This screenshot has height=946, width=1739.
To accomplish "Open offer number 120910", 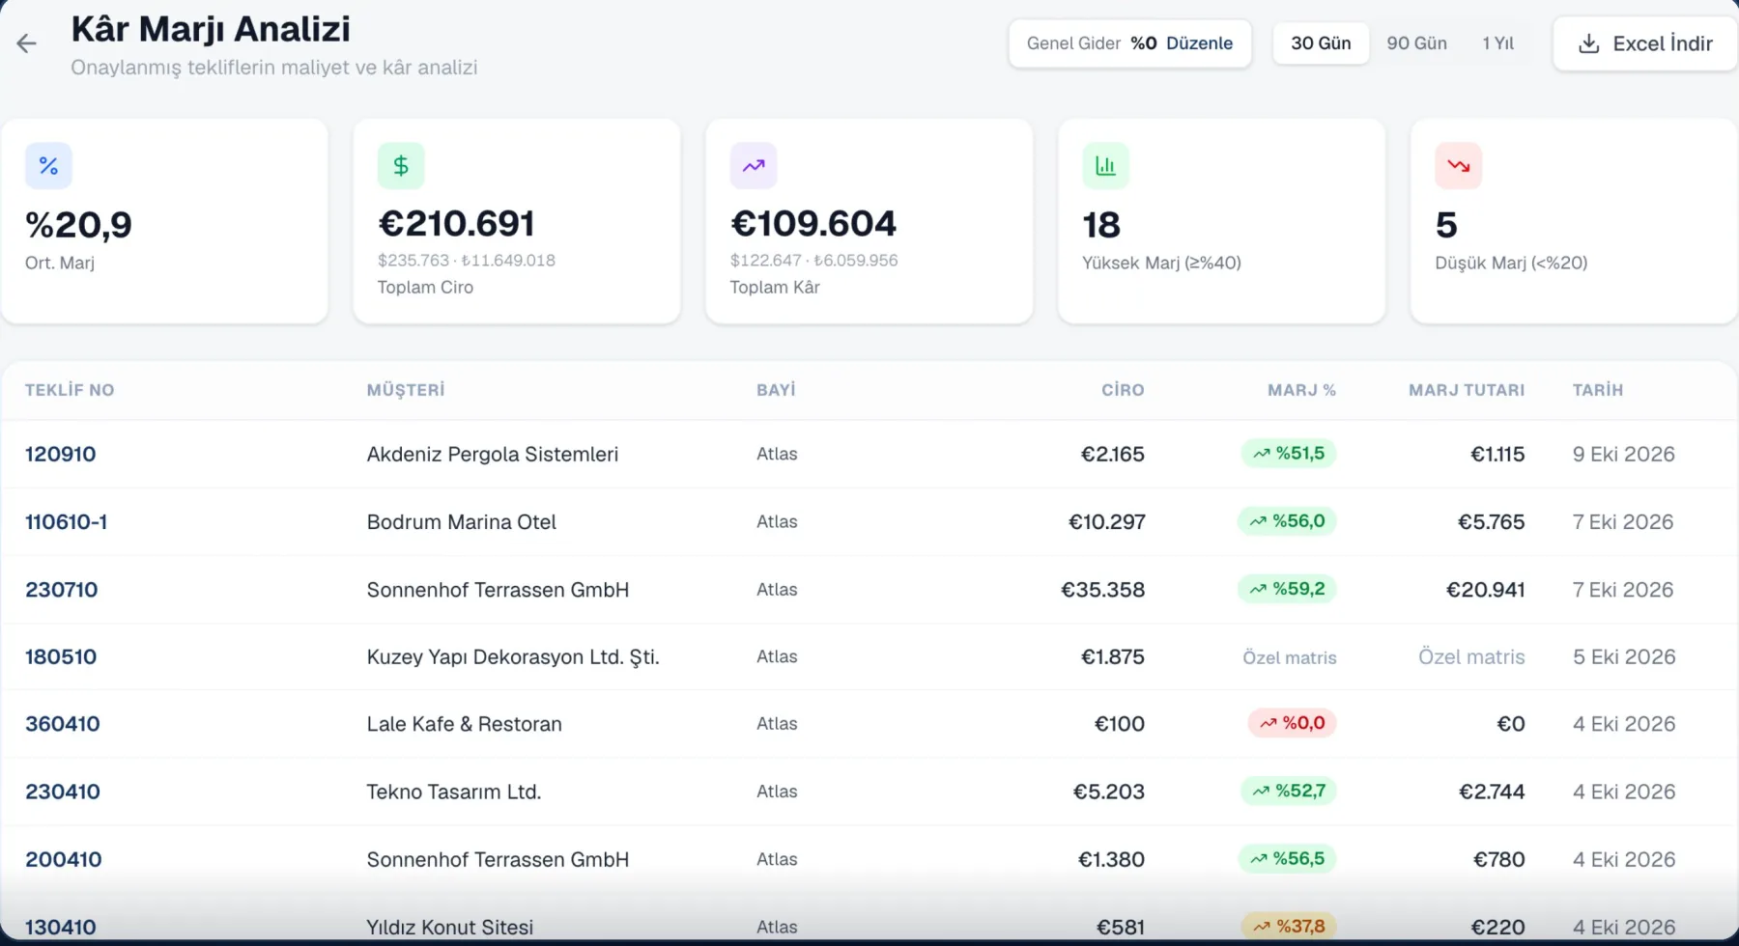I will (61, 454).
